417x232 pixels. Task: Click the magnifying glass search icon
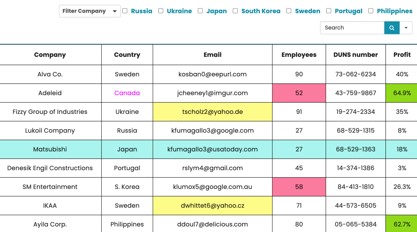pos(392,28)
